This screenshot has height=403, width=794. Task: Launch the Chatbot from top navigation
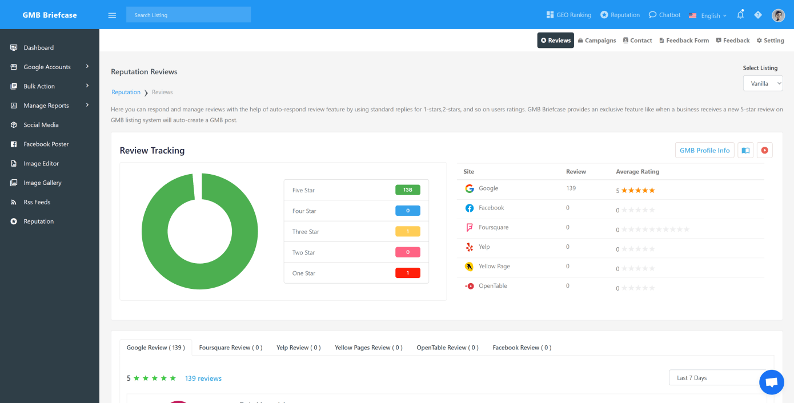click(664, 15)
